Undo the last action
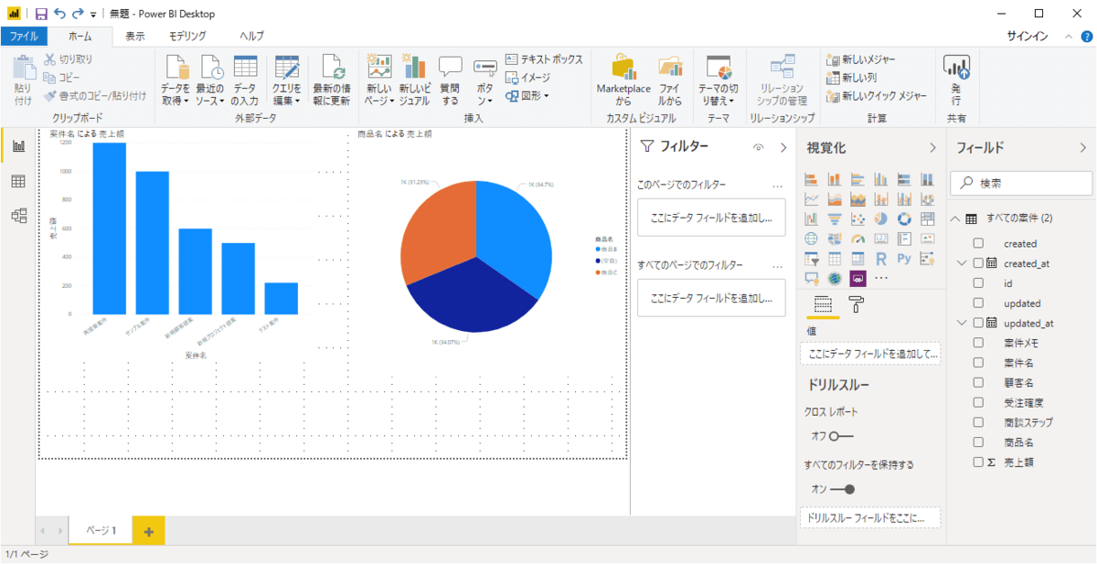The width and height of the screenshot is (1097, 564). click(x=60, y=14)
